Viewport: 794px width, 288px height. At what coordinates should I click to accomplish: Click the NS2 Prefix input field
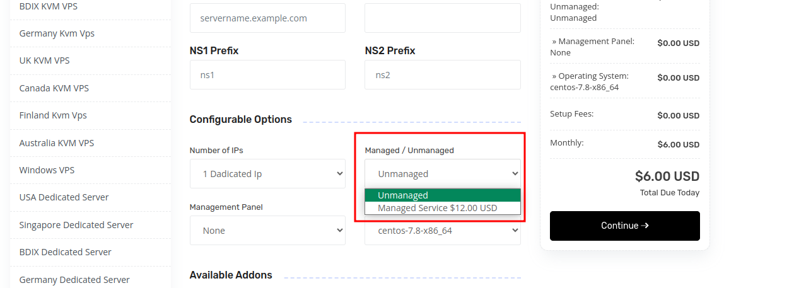442,75
